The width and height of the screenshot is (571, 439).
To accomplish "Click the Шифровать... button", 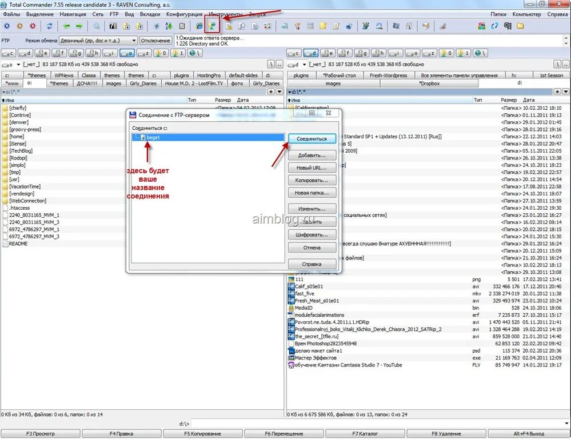I will (x=312, y=234).
